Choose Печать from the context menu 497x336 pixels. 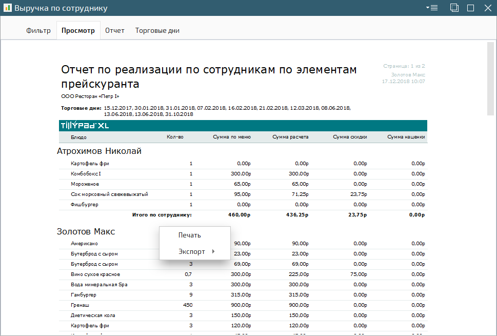pyautogui.click(x=189, y=235)
